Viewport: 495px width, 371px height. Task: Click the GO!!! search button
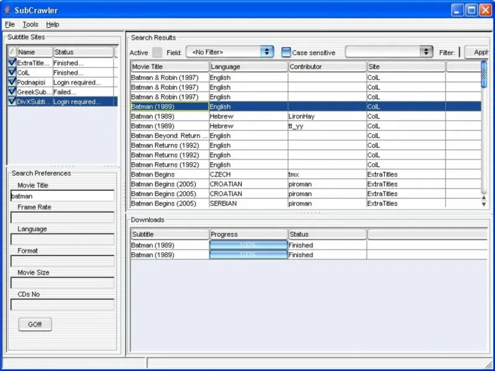(x=35, y=324)
